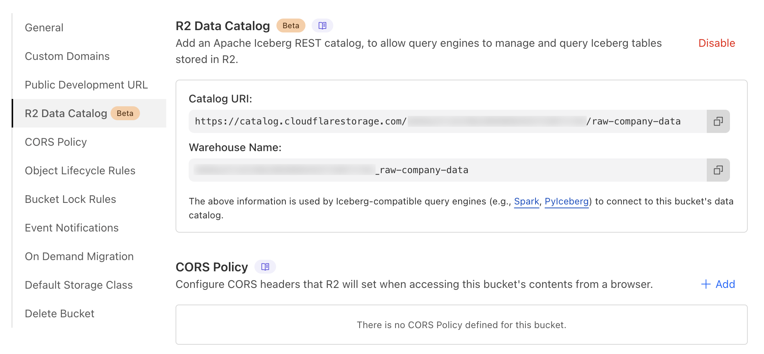The height and width of the screenshot is (354, 764).
Task: Select On Demand Migration
Action: pos(79,256)
